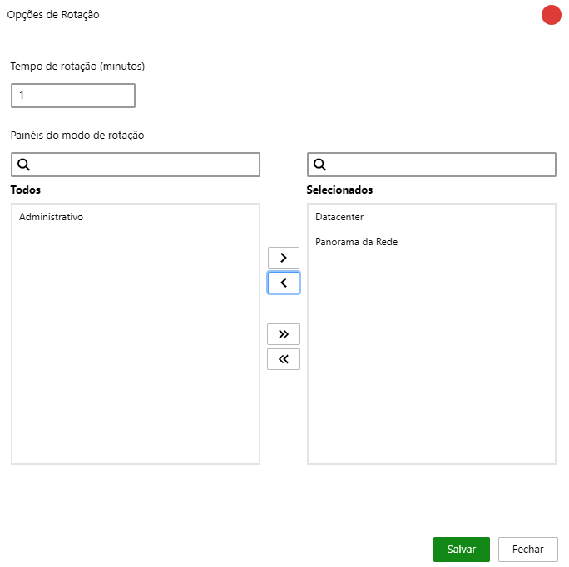569x567 pixels.
Task: Click the magnifier icon above Selecionados list
Action: point(320,165)
